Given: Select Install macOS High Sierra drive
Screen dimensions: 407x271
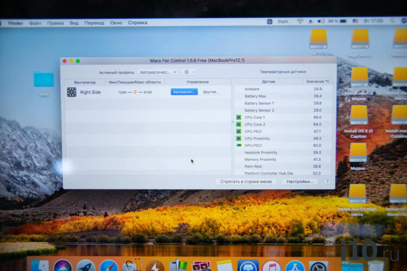Looking at the screenshot, I should [x=357, y=193].
